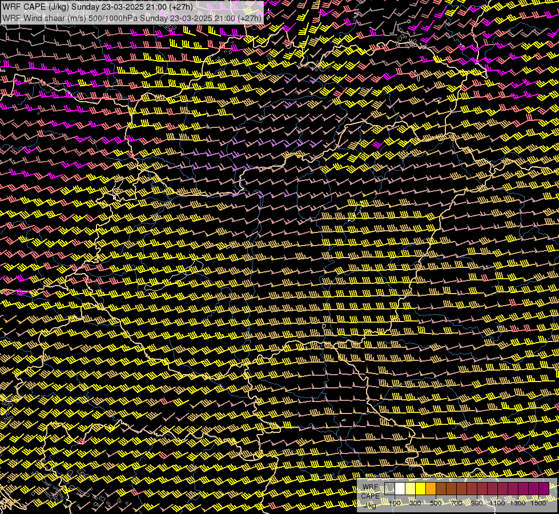Click the 1100 legend value
This screenshot has width=559, height=514.
coord(497,503)
